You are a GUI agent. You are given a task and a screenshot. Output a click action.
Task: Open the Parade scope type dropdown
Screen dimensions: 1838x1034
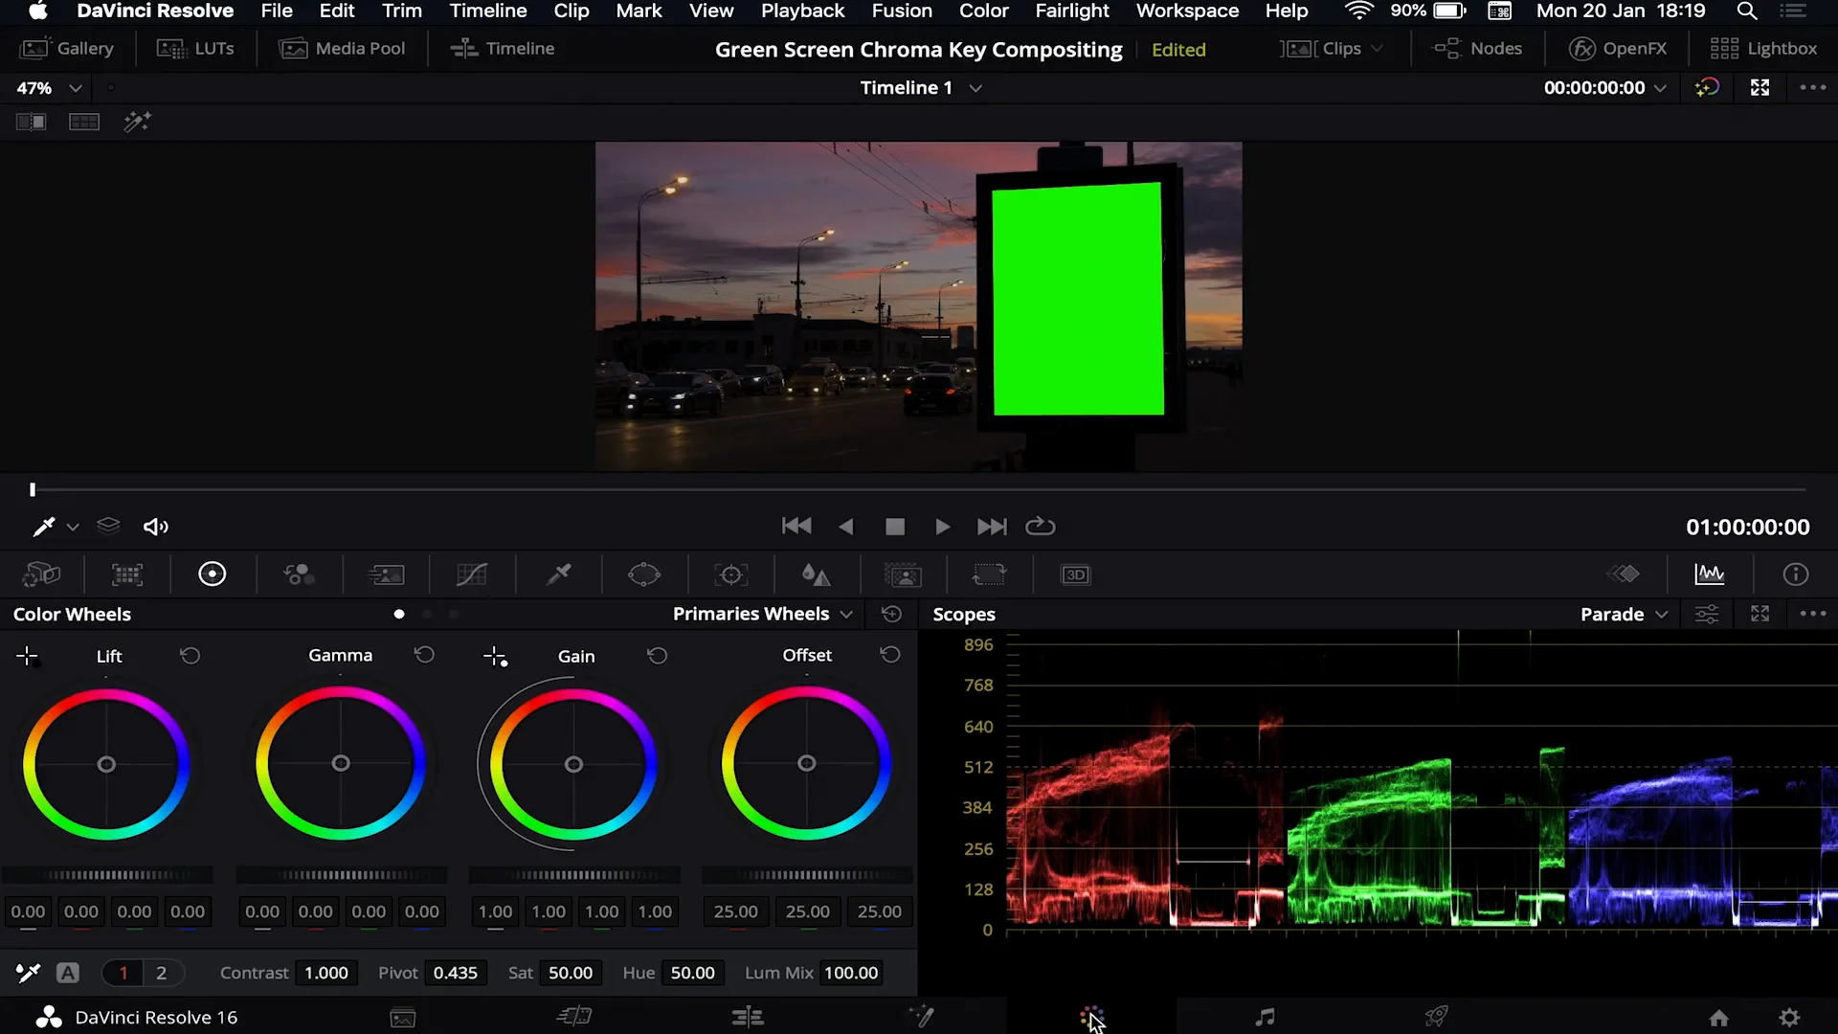(1624, 615)
